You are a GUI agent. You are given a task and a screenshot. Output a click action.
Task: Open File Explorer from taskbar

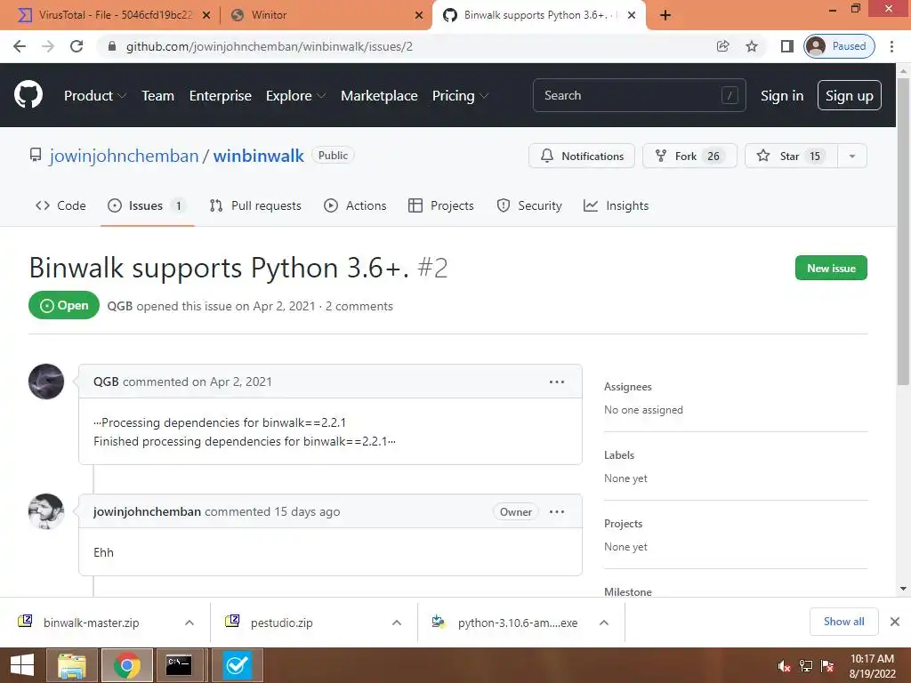[71, 665]
